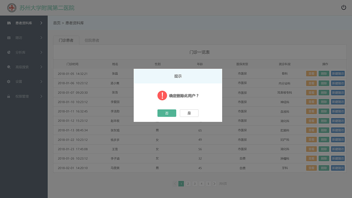The image size is (352, 198).
Task: Click the red warning exclamation icon
Action: coord(162,95)
